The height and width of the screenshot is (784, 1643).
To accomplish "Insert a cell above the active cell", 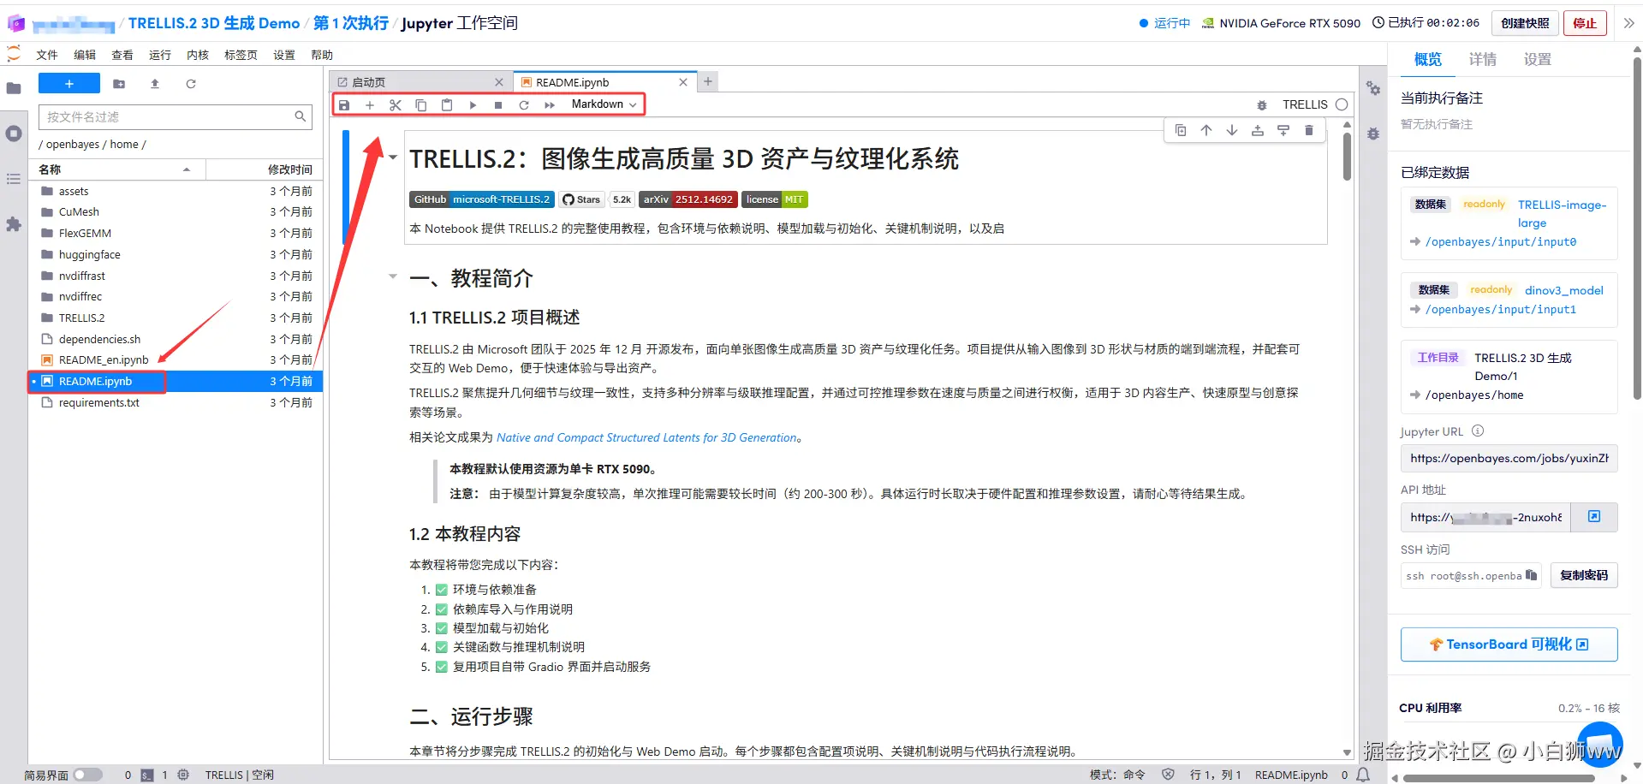I will point(1258,130).
